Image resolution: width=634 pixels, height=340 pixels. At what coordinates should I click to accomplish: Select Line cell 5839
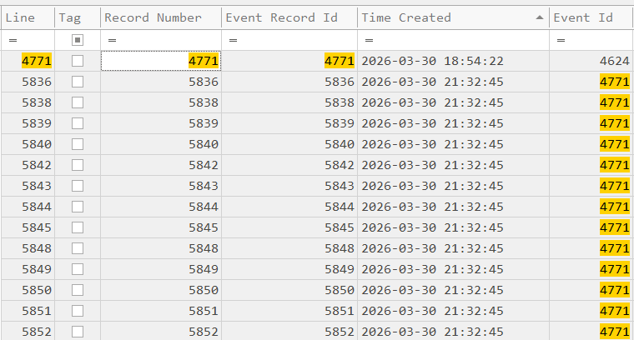[28, 123]
